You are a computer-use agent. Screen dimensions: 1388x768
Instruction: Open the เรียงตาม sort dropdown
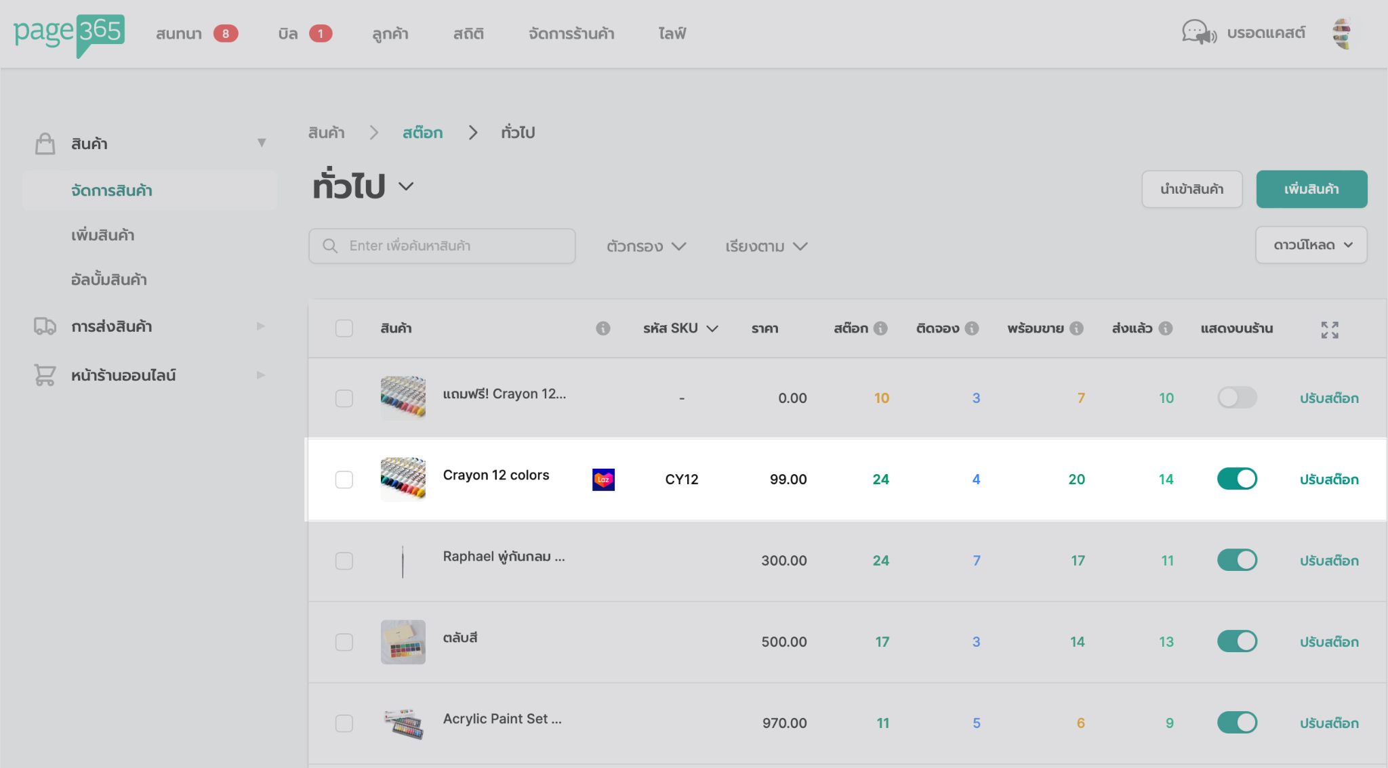(x=766, y=247)
